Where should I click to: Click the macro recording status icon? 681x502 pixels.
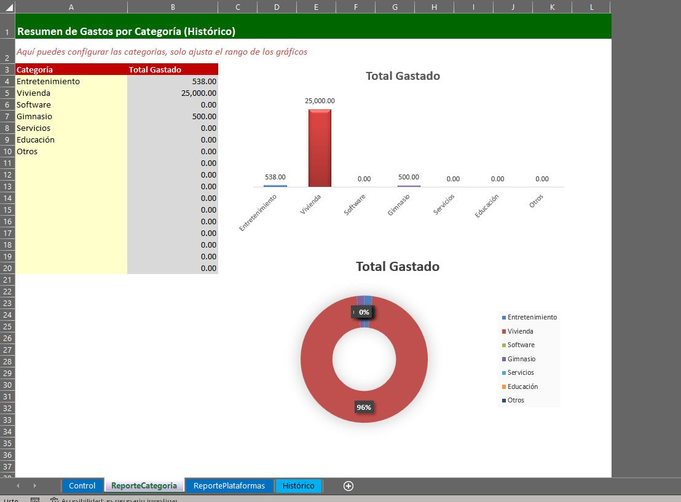pos(35,500)
